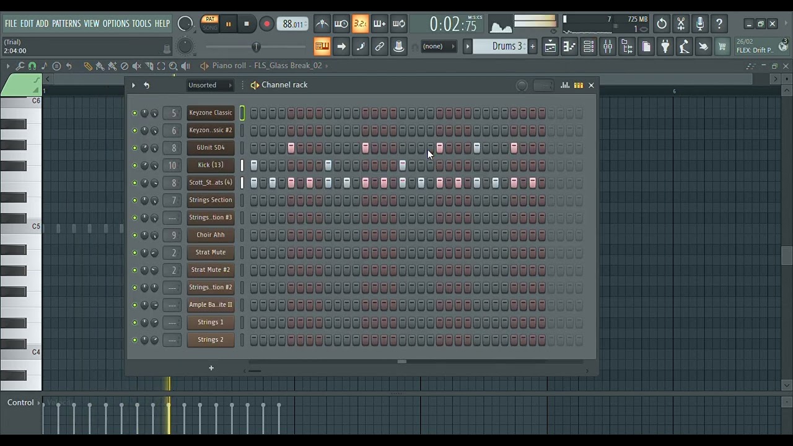
Task: Select the Scott_St..ats (4) channel button
Action: (x=211, y=183)
